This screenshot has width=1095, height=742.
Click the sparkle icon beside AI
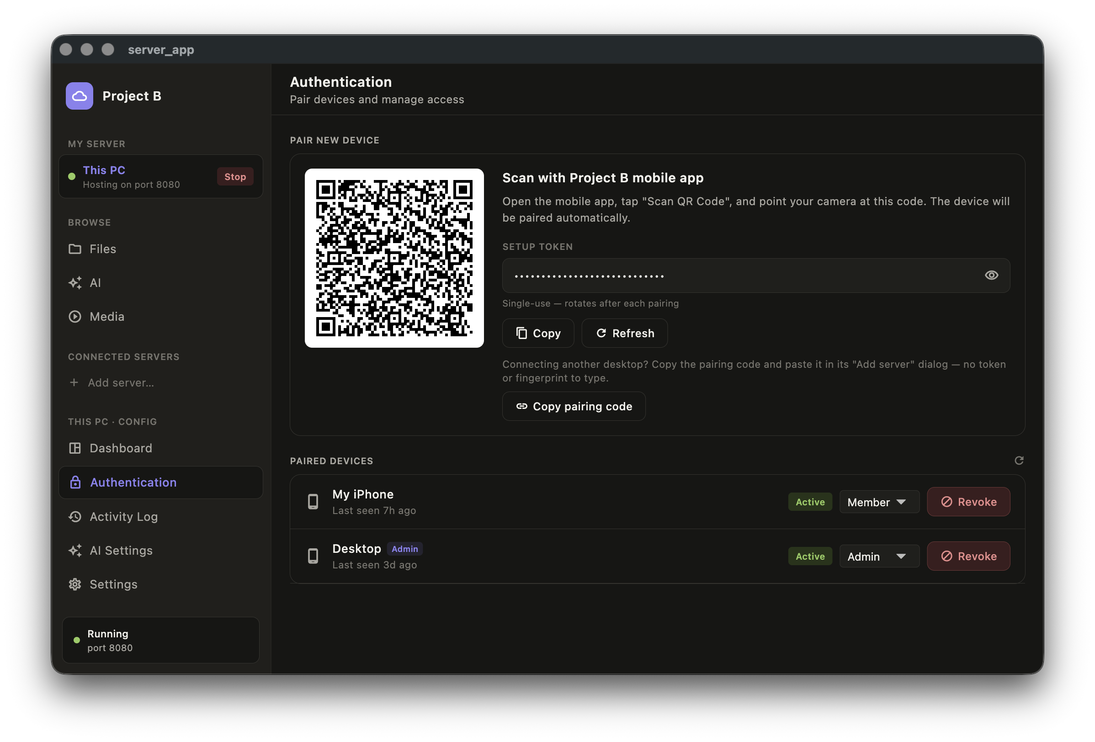[75, 283]
